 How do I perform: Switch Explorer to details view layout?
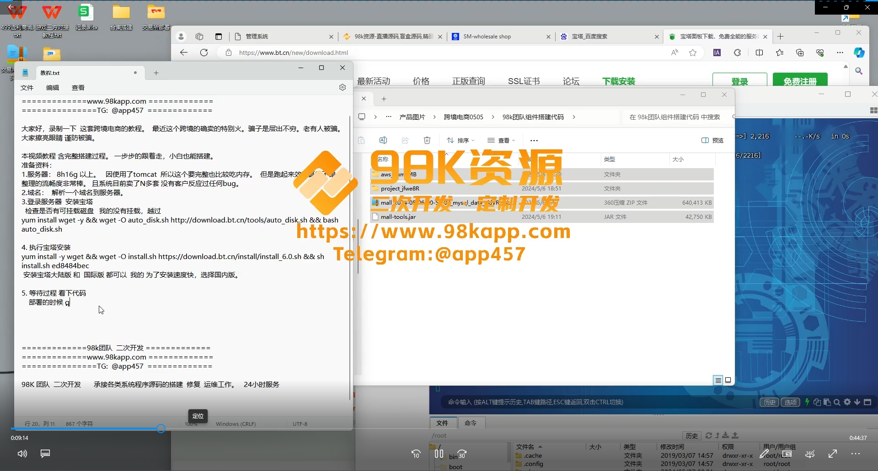[718, 380]
